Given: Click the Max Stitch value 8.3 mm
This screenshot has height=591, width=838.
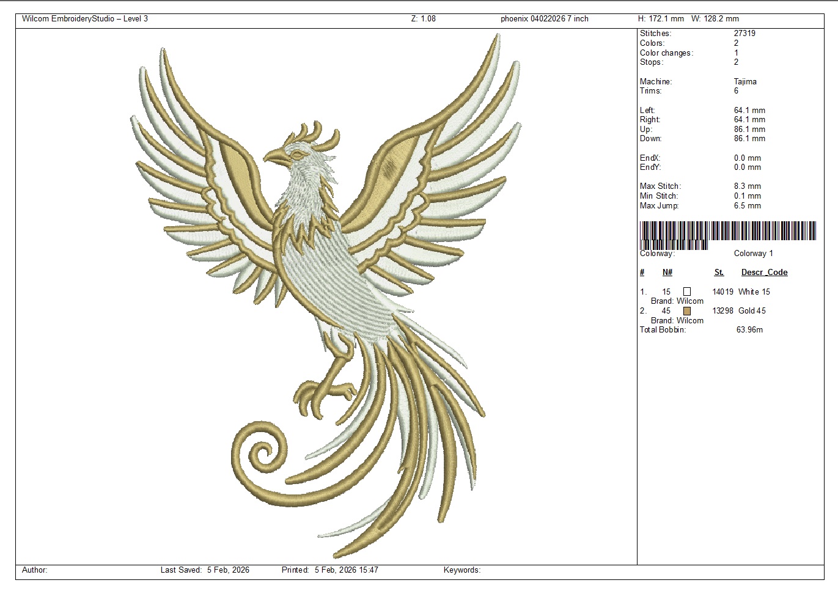Looking at the screenshot, I should [x=747, y=186].
